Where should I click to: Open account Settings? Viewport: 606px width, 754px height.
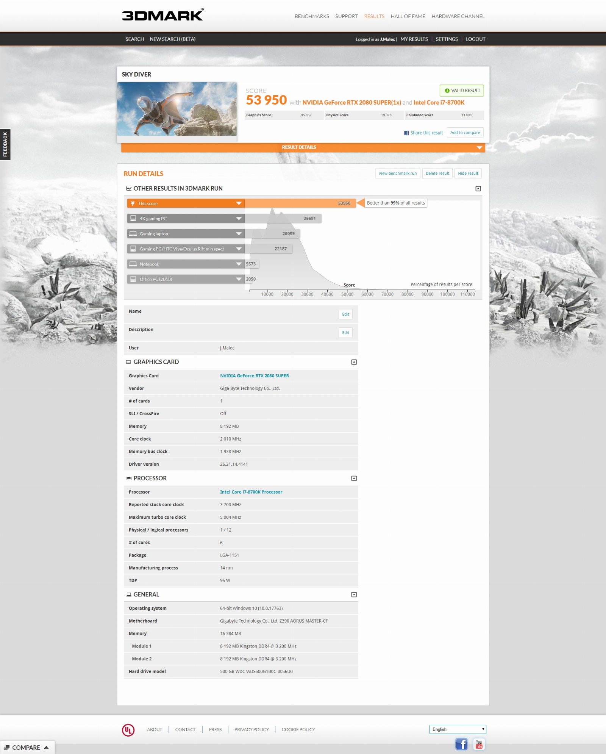coord(447,39)
